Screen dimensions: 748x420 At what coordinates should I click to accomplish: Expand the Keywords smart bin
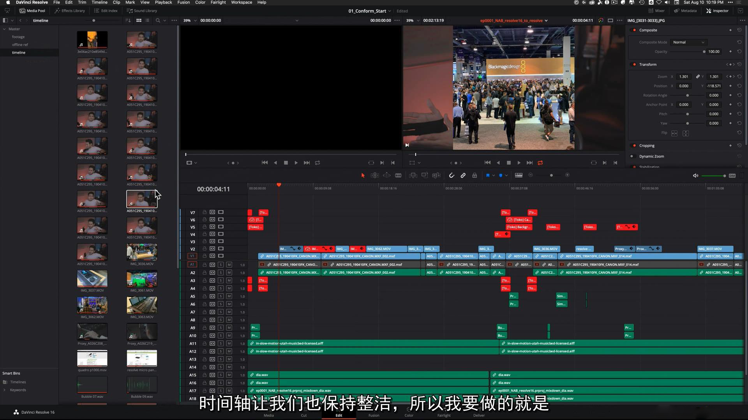coord(4,390)
